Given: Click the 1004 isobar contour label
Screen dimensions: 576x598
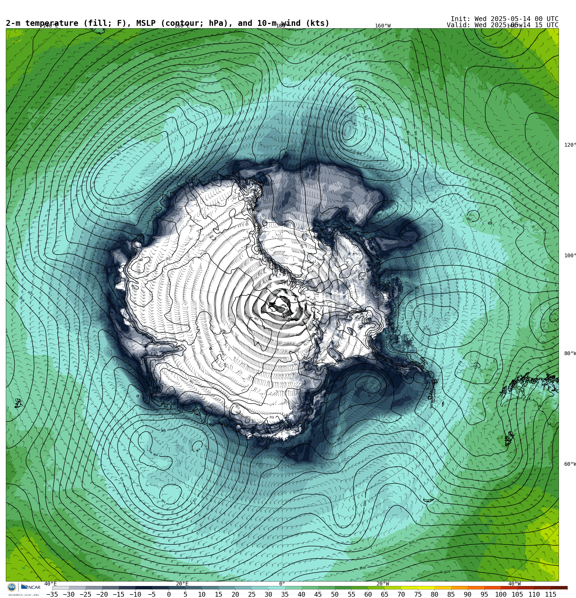Looking at the screenshot, I should [x=365, y=503].
